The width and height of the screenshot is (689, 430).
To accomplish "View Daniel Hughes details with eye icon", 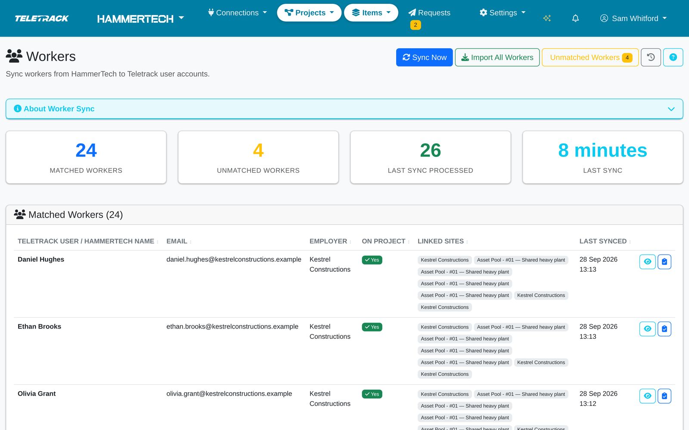I will [647, 261].
